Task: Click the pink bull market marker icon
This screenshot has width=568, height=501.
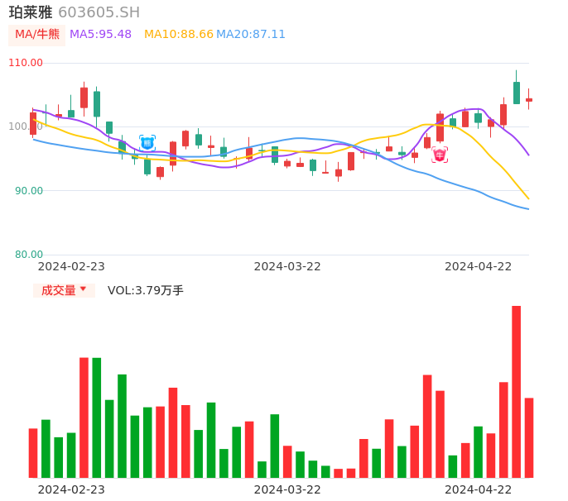Action: [440, 155]
